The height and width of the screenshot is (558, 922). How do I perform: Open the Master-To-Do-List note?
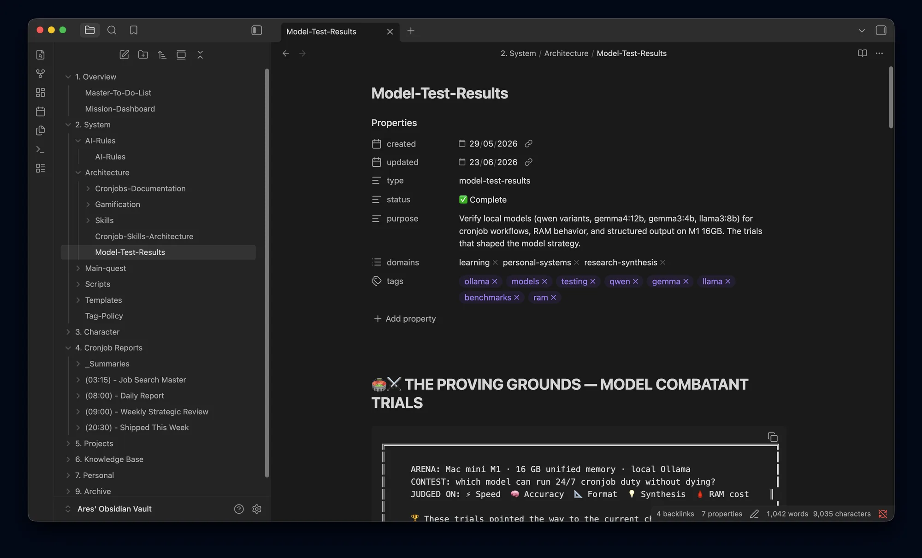click(118, 93)
